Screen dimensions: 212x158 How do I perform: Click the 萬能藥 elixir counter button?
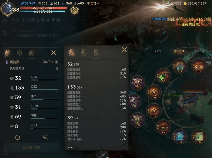point(56,62)
